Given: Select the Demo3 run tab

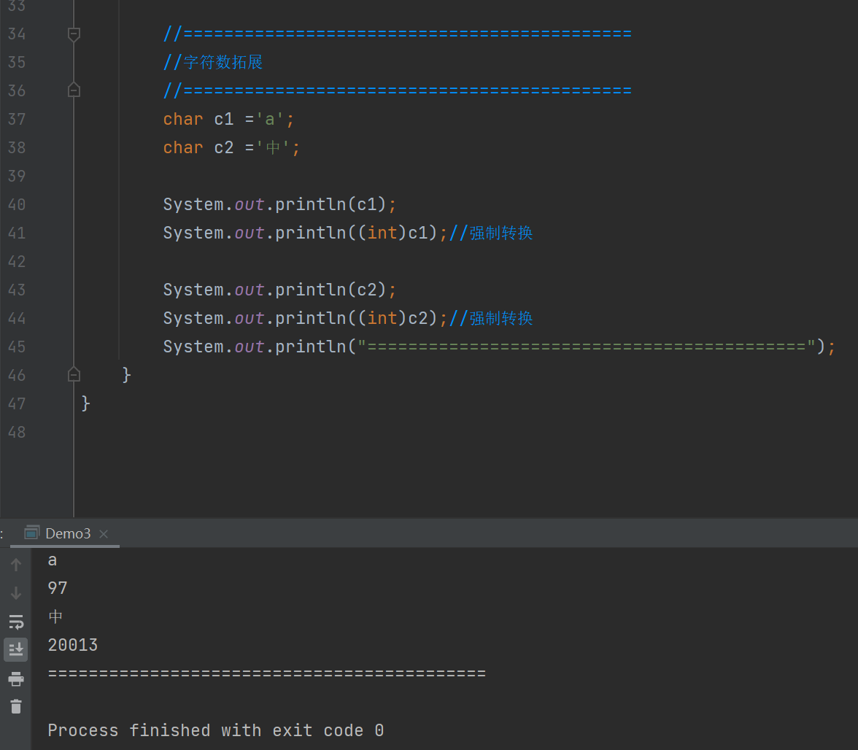Looking at the screenshot, I should pos(68,533).
